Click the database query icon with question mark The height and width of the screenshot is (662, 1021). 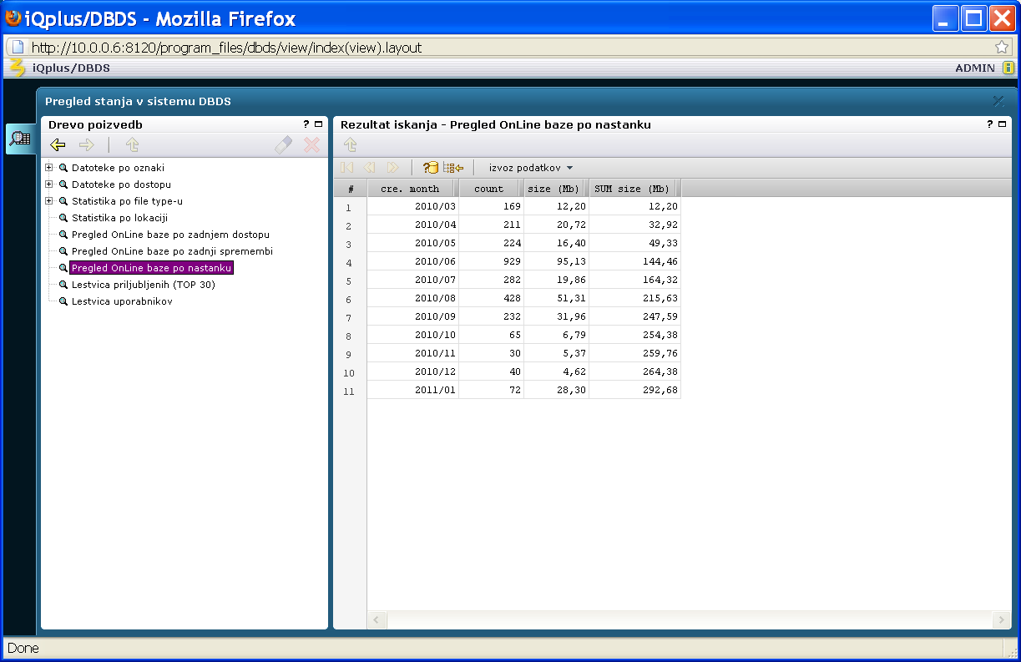coord(431,168)
